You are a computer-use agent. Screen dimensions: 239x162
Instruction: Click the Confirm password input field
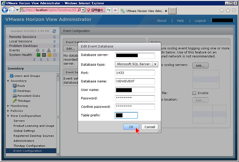coord(135,107)
